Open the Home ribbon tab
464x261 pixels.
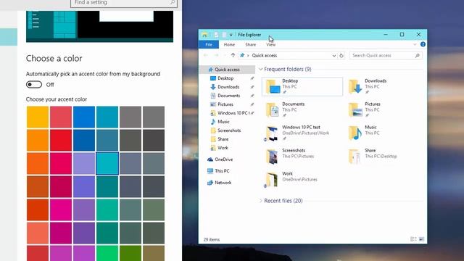coord(229,45)
